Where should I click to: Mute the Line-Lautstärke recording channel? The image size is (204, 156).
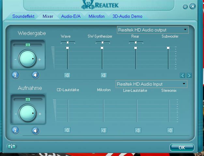tap(138, 130)
